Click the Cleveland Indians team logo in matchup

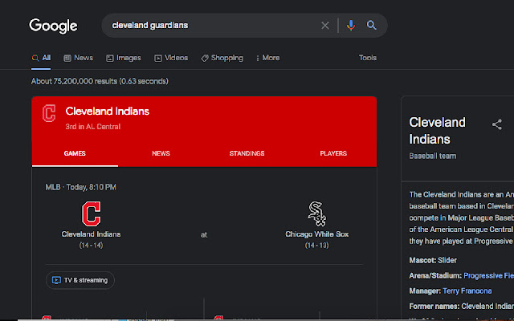click(x=91, y=214)
